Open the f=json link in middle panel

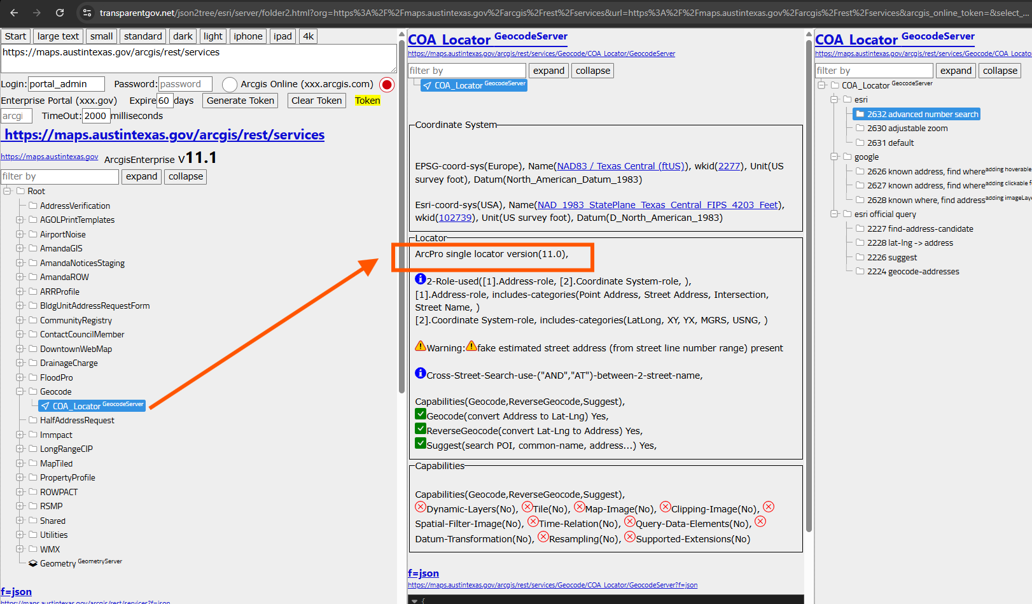click(x=423, y=573)
